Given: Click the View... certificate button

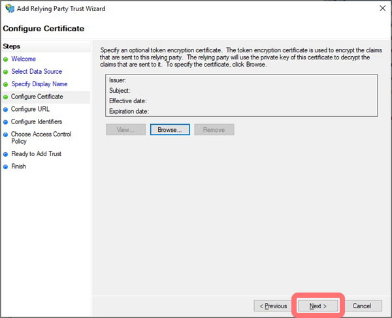Looking at the screenshot, I should [125, 130].
